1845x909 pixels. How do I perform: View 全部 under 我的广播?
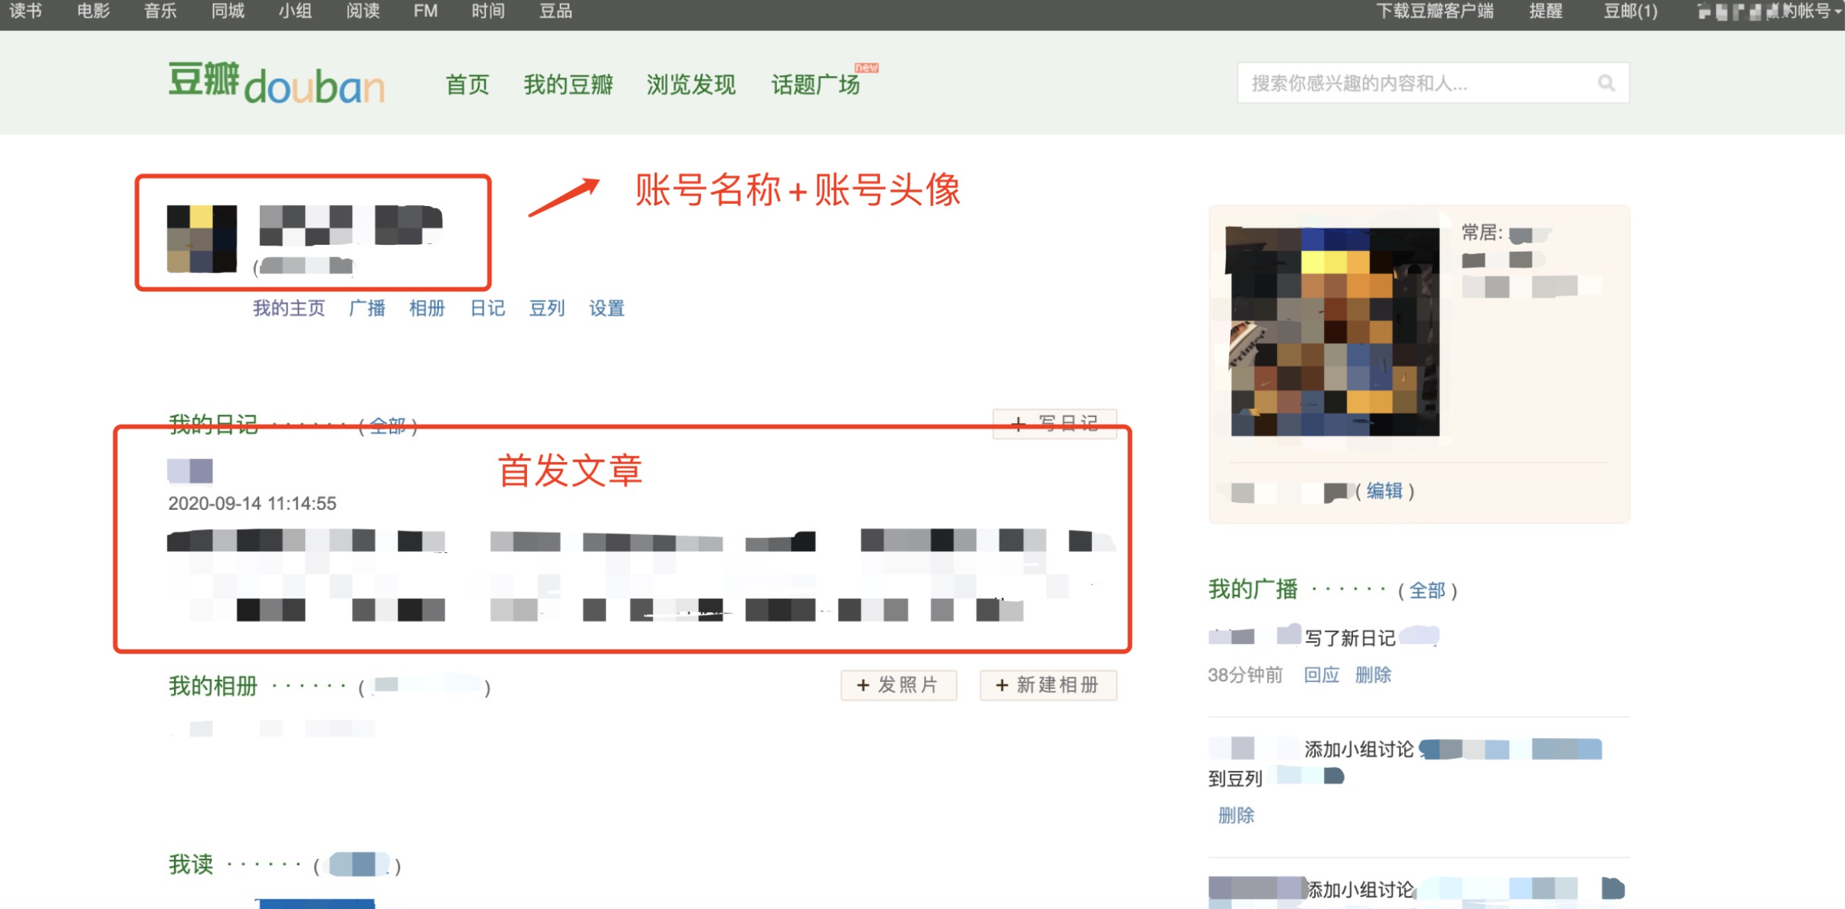(1427, 591)
